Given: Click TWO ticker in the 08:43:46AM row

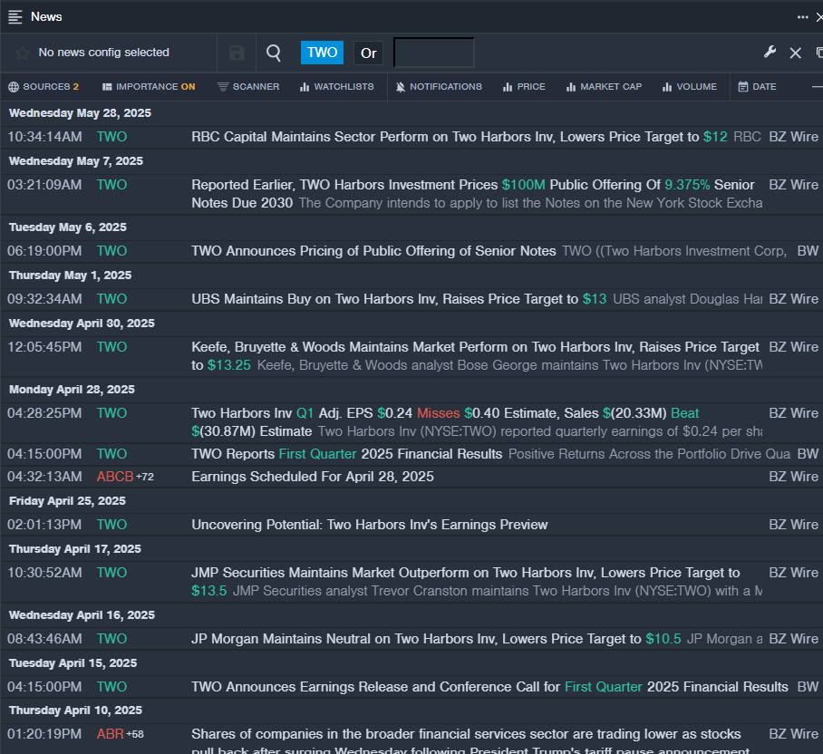Looking at the screenshot, I should pyautogui.click(x=111, y=639).
